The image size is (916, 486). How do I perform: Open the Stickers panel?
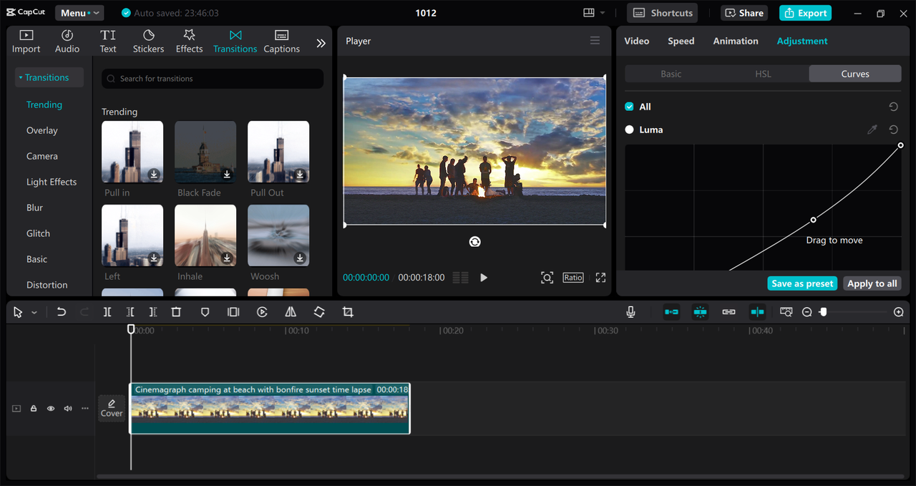tap(148, 42)
